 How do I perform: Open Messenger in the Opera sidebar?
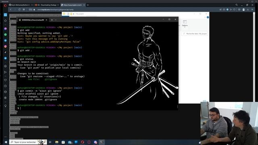[x=5, y=29]
